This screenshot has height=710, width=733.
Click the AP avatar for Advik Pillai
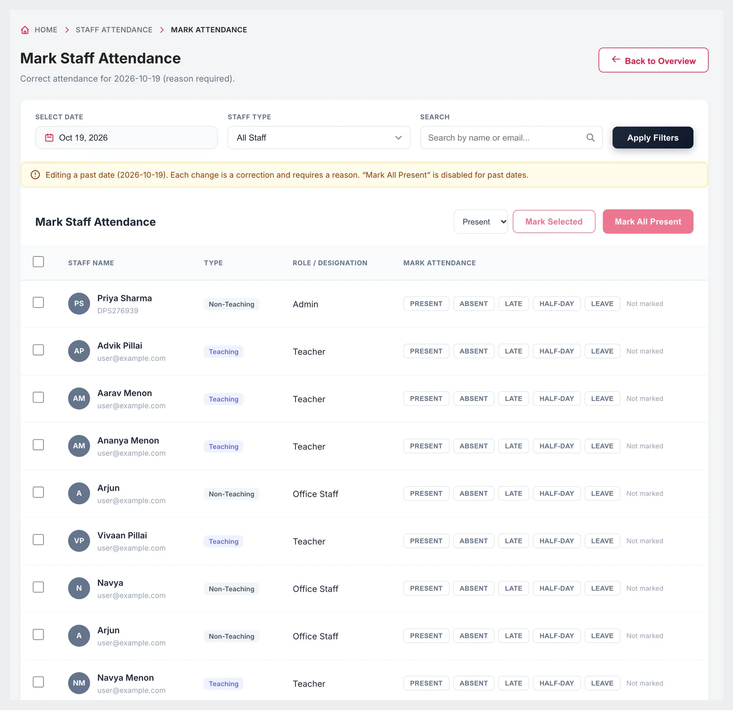tap(79, 351)
